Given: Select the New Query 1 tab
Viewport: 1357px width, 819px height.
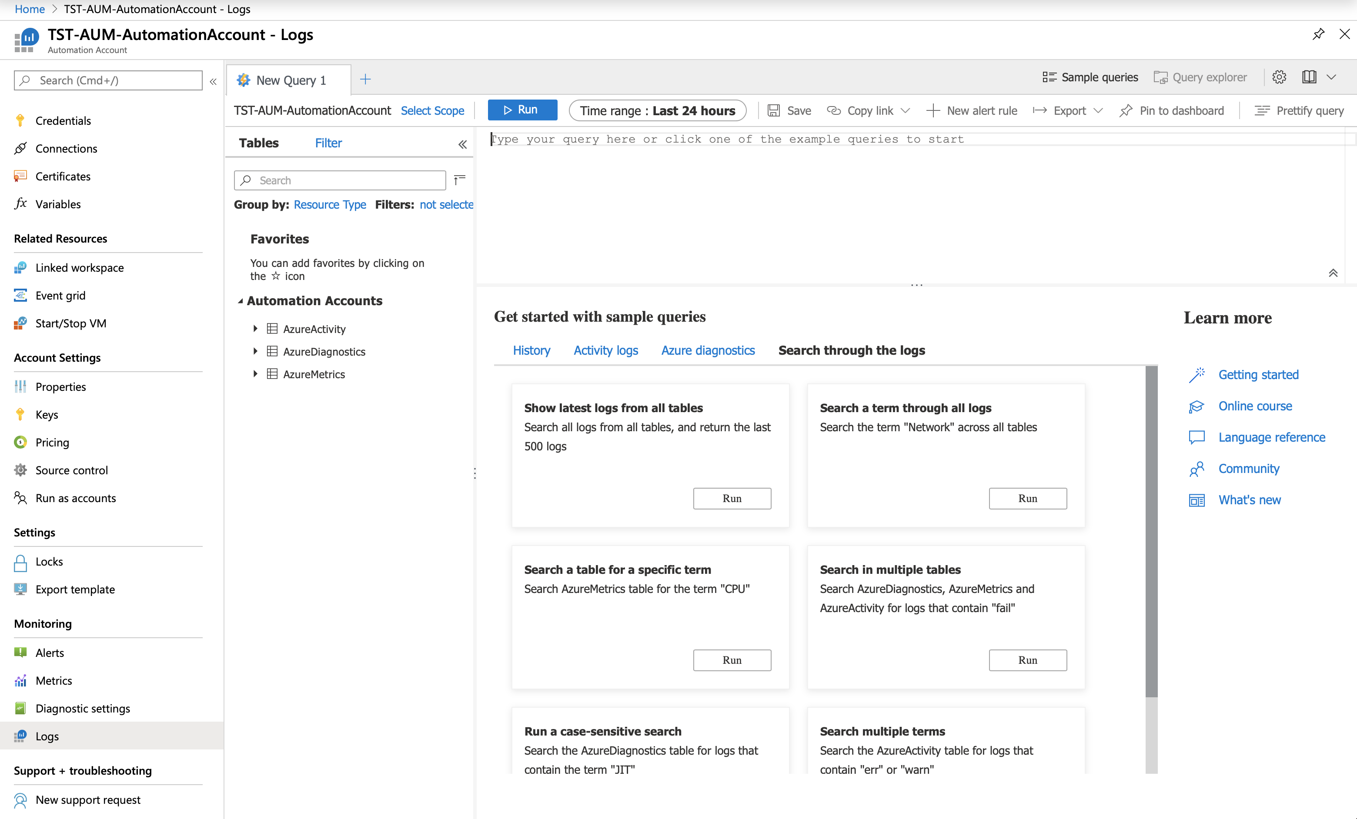Looking at the screenshot, I should [289, 80].
